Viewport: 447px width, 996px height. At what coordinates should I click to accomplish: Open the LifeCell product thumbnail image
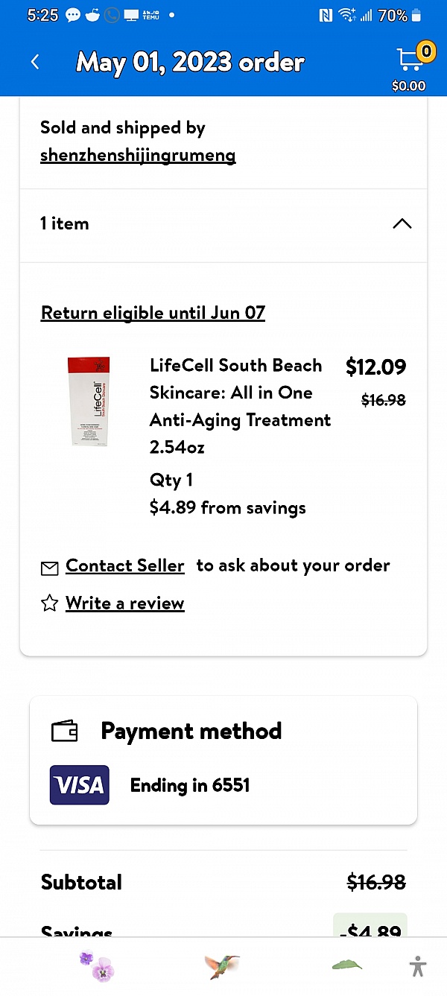(90, 401)
